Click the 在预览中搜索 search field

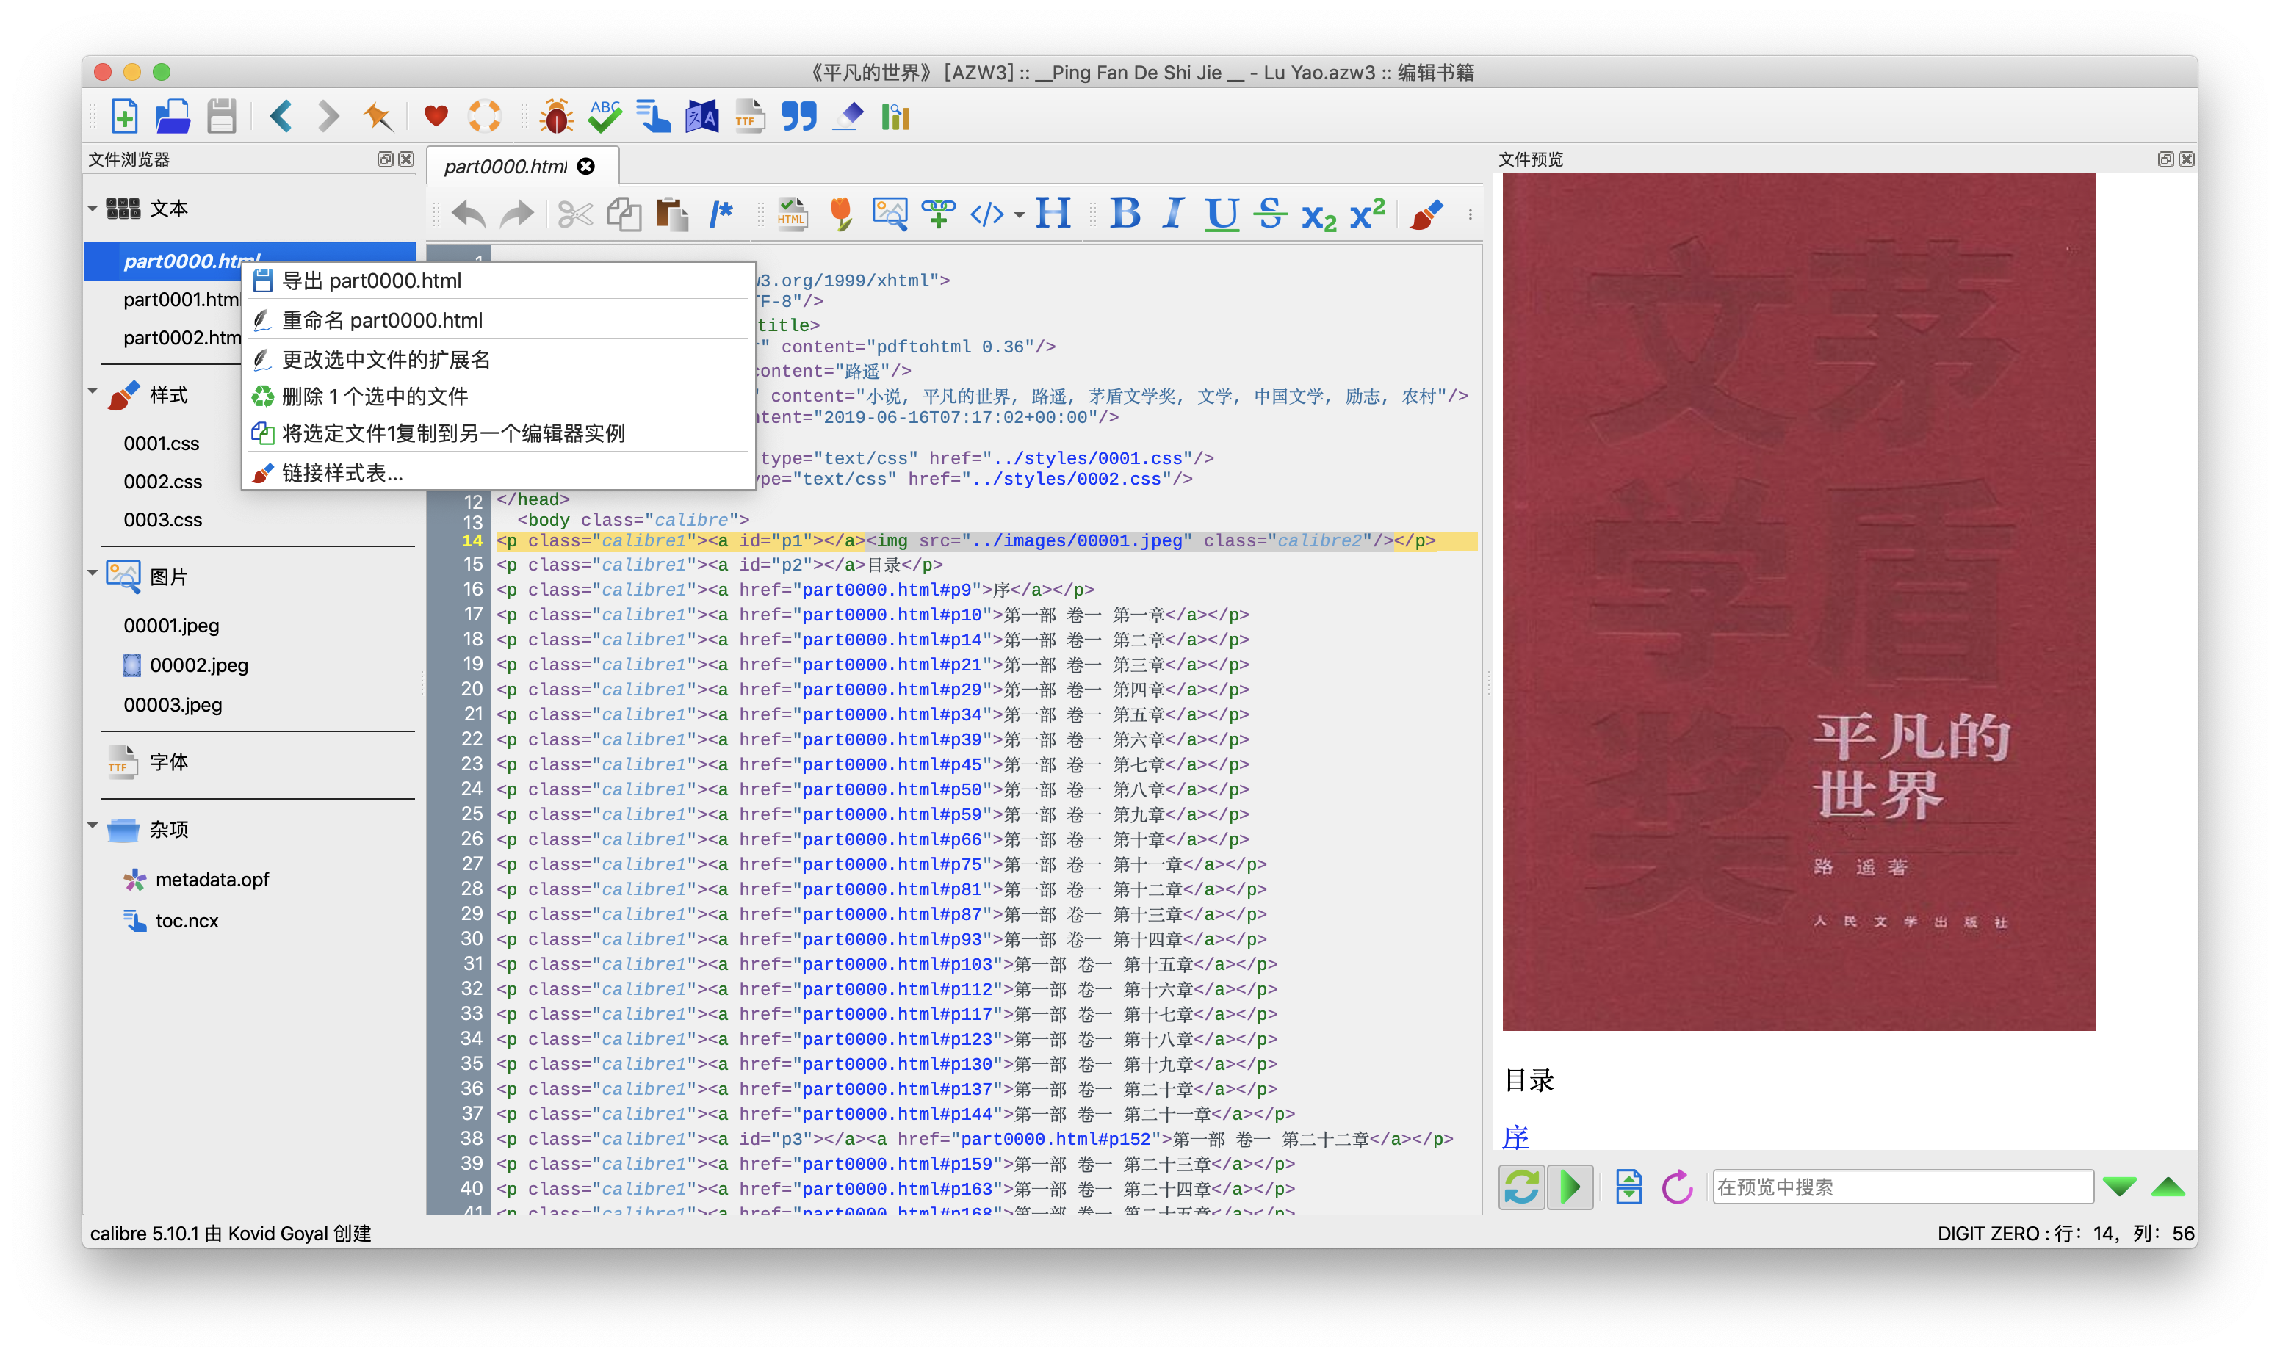point(1902,1187)
